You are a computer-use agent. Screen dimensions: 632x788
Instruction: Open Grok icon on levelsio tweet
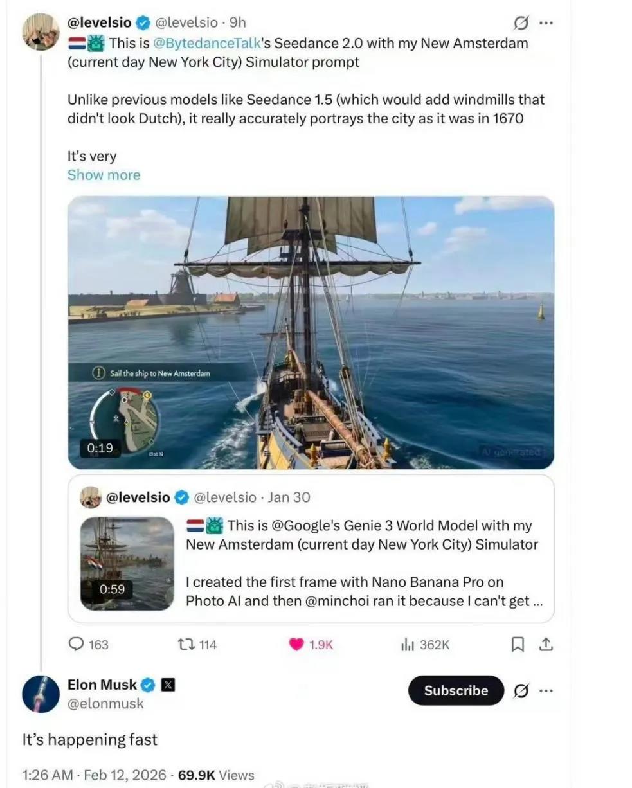point(521,23)
